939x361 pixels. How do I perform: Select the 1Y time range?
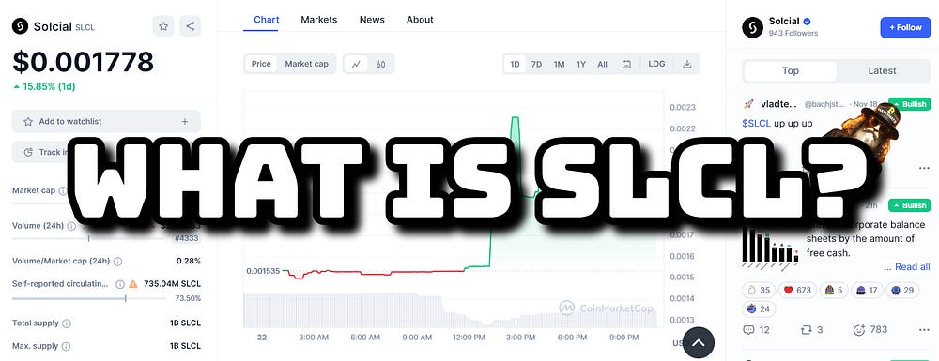tap(581, 64)
